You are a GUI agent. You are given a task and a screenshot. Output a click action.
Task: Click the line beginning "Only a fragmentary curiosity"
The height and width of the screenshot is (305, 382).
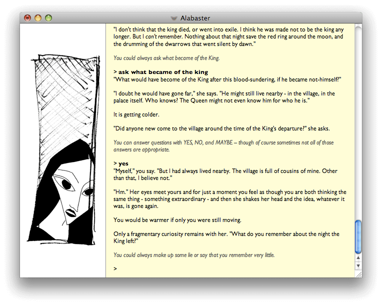[x=226, y=237]
